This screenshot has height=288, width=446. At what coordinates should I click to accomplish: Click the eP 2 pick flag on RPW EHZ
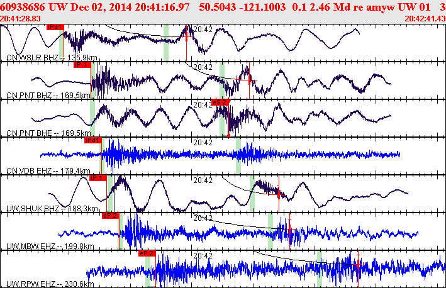tap(147, 253)
